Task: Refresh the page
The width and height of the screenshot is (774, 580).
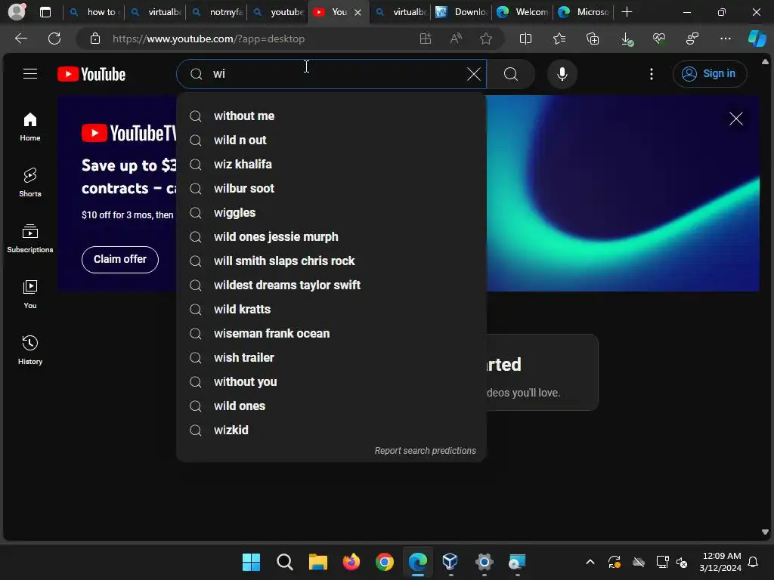Action: click(x=54, y=39)
